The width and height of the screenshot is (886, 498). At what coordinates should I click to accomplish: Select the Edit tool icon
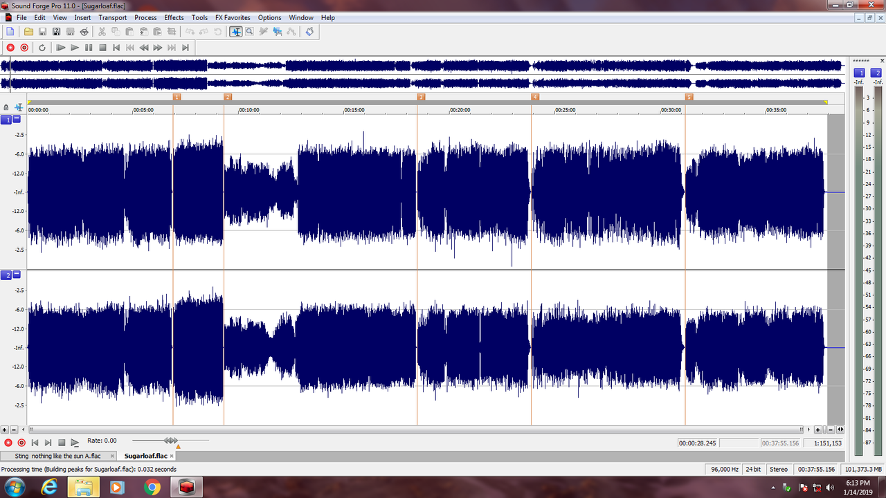(236, 31)
